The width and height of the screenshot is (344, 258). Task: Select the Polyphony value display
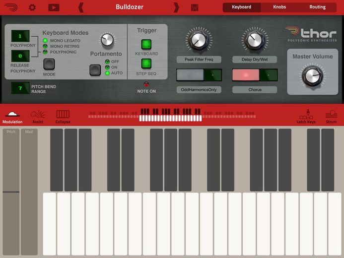point(20,36)
